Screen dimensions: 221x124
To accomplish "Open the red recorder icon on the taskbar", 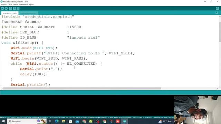I will [118, 121].
